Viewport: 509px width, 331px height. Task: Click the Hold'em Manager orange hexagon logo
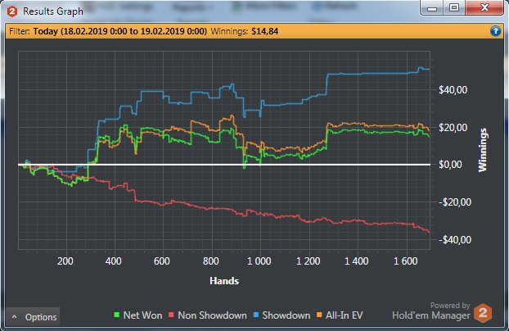(x=483, y=313)
